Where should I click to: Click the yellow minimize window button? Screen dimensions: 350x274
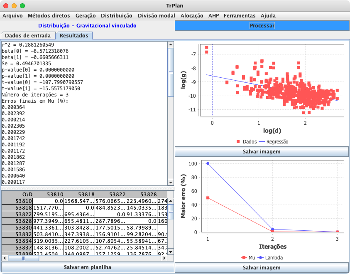[x=14, y=6]
